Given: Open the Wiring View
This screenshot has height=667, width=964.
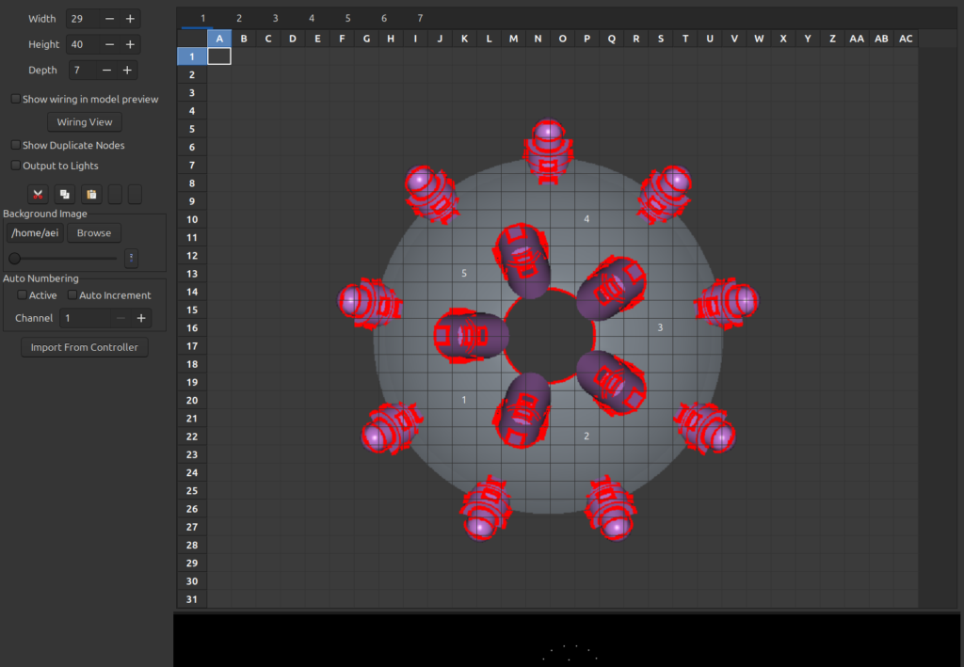Looking at the screenshot, I should (85, 122).
